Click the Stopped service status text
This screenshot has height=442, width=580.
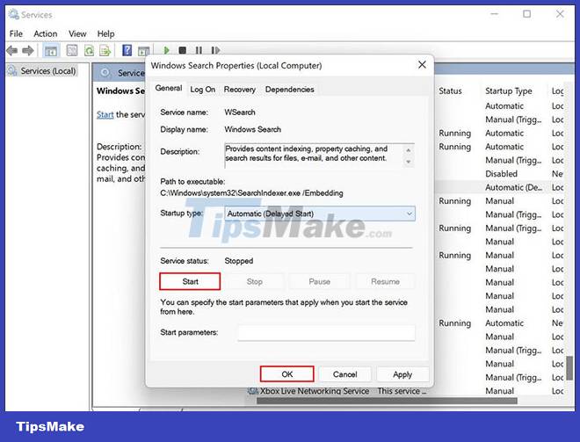coord(238,261)
